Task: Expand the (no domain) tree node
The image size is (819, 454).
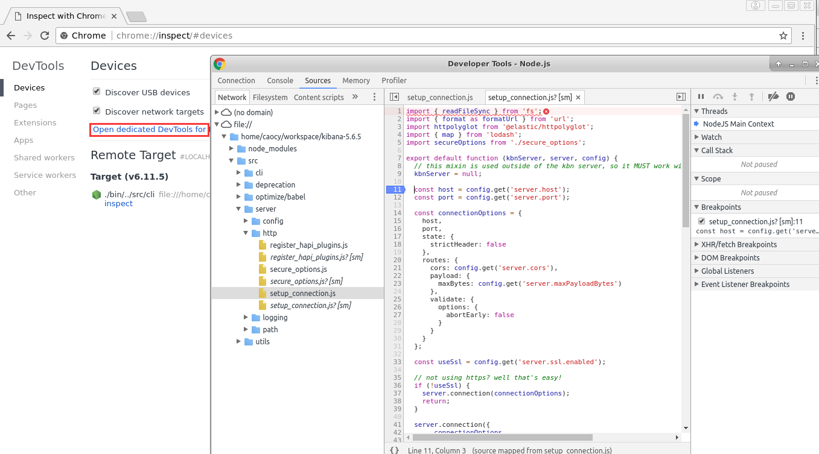Action: click(217, 112)
